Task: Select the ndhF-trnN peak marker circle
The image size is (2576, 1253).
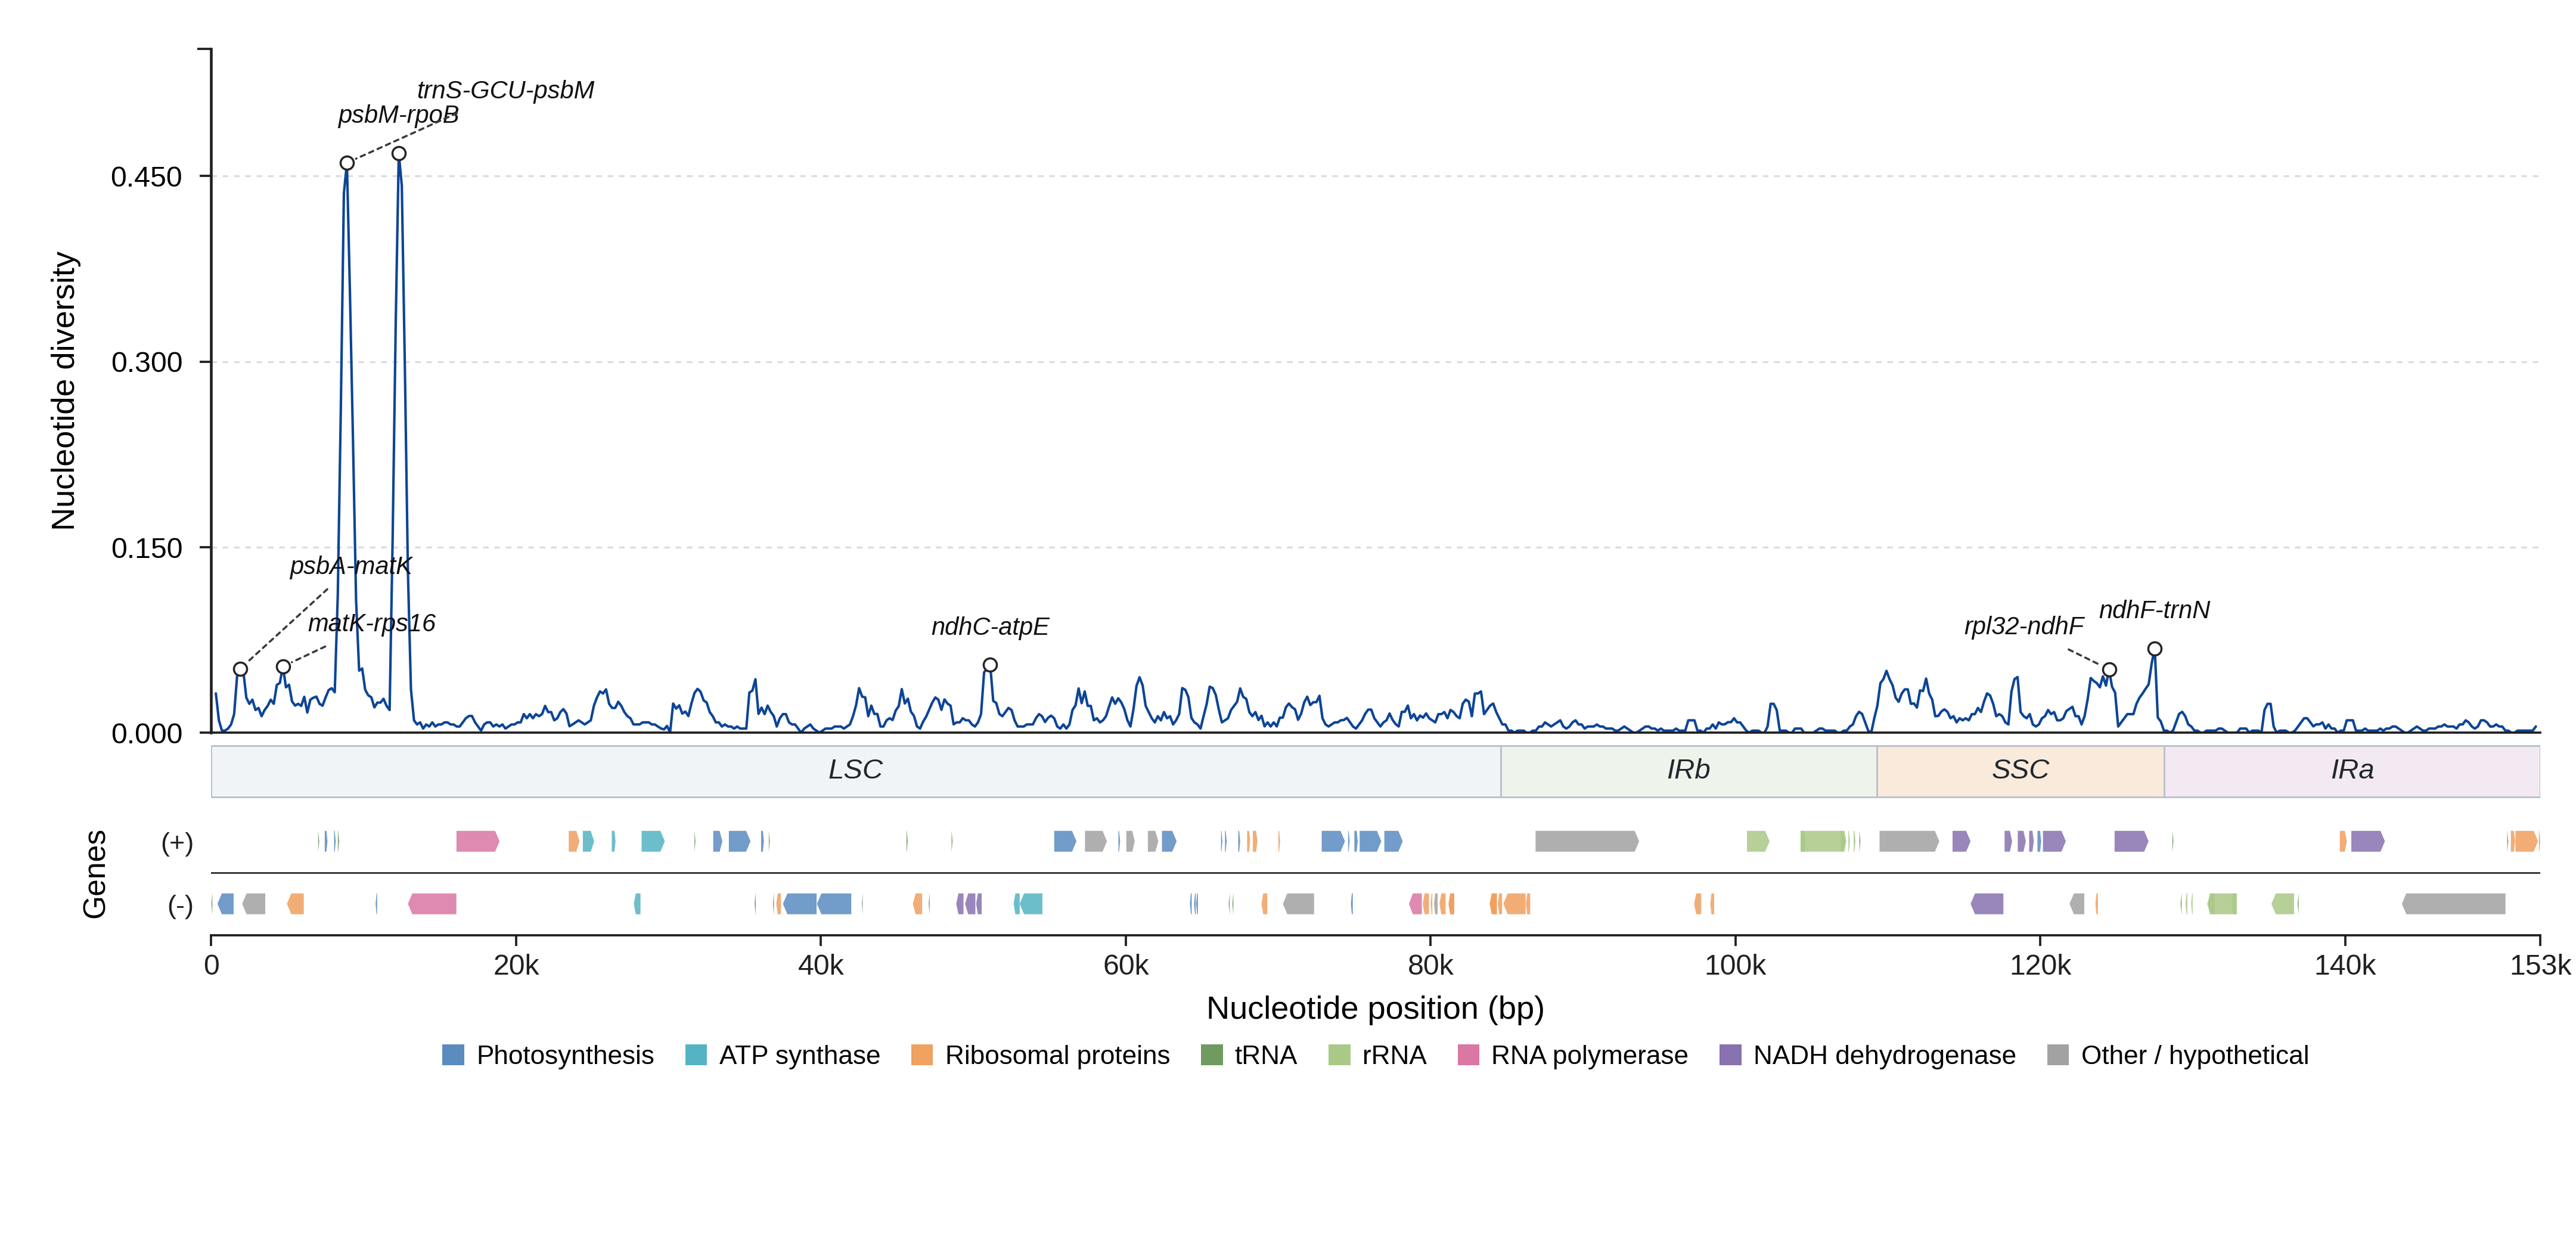Action: [2155, 649]
